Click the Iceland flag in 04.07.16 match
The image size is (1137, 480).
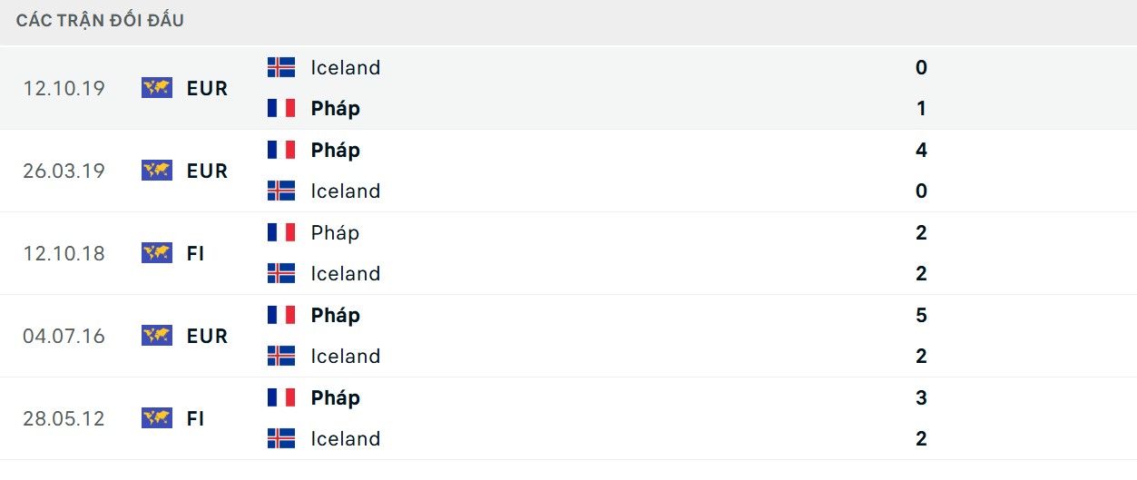pos(281,356)
